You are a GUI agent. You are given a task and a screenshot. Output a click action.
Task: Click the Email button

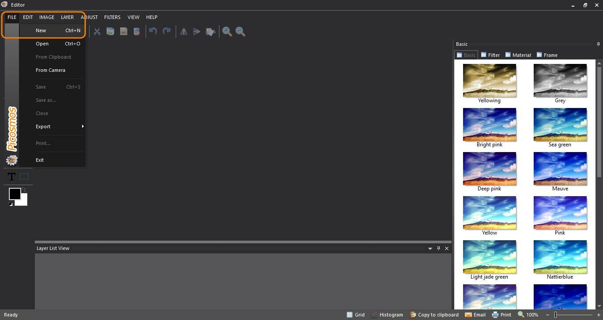(475, 315)
